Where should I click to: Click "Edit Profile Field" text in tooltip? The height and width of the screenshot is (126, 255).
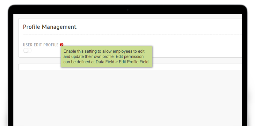tap(134, 62)
